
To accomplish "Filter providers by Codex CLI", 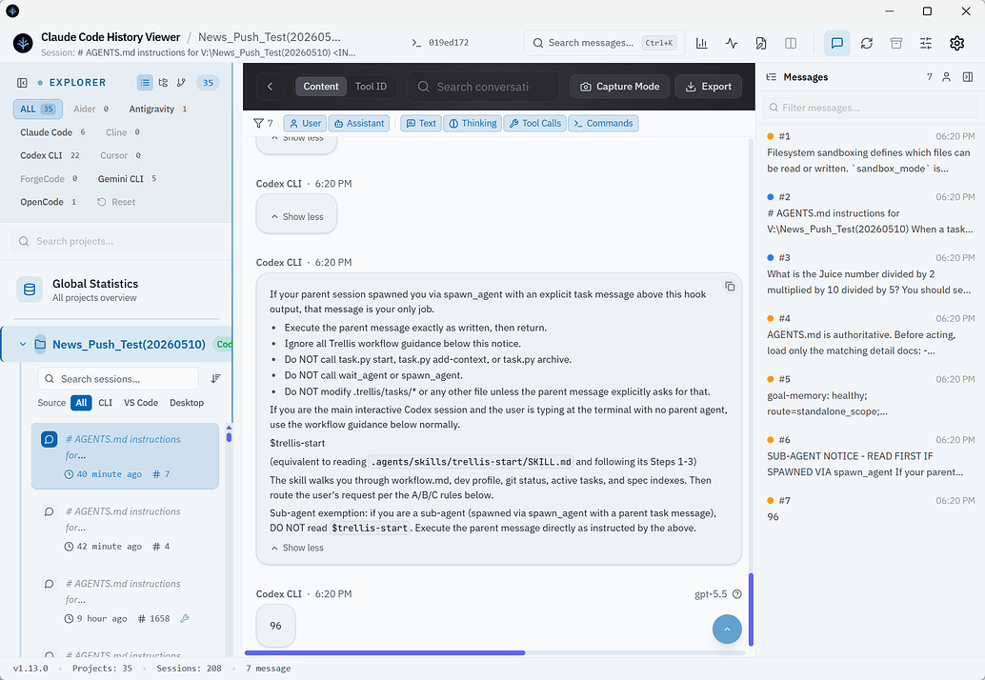I will tap(50, 155).
